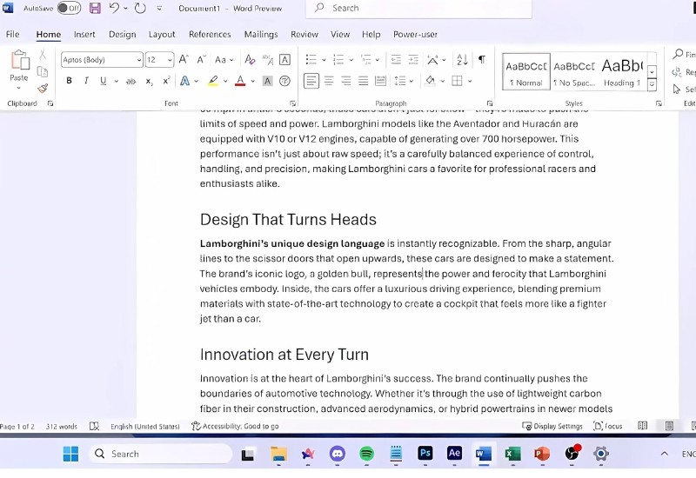Click the 312 words count
Screen dimensions: 696x478
pyautogui.click(x=61, y=426)
